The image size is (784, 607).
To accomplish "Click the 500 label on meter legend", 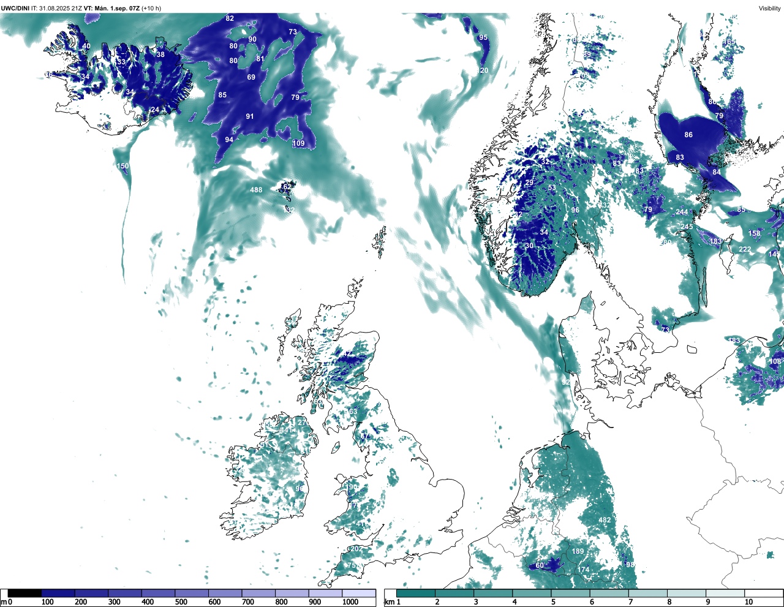I will tap(181, 602).
